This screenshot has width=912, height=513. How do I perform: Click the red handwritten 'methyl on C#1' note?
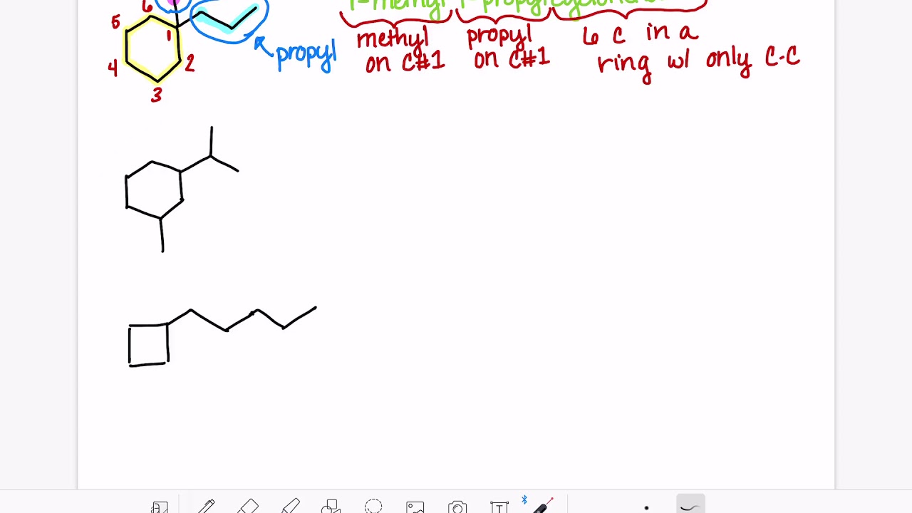(401, 50)
